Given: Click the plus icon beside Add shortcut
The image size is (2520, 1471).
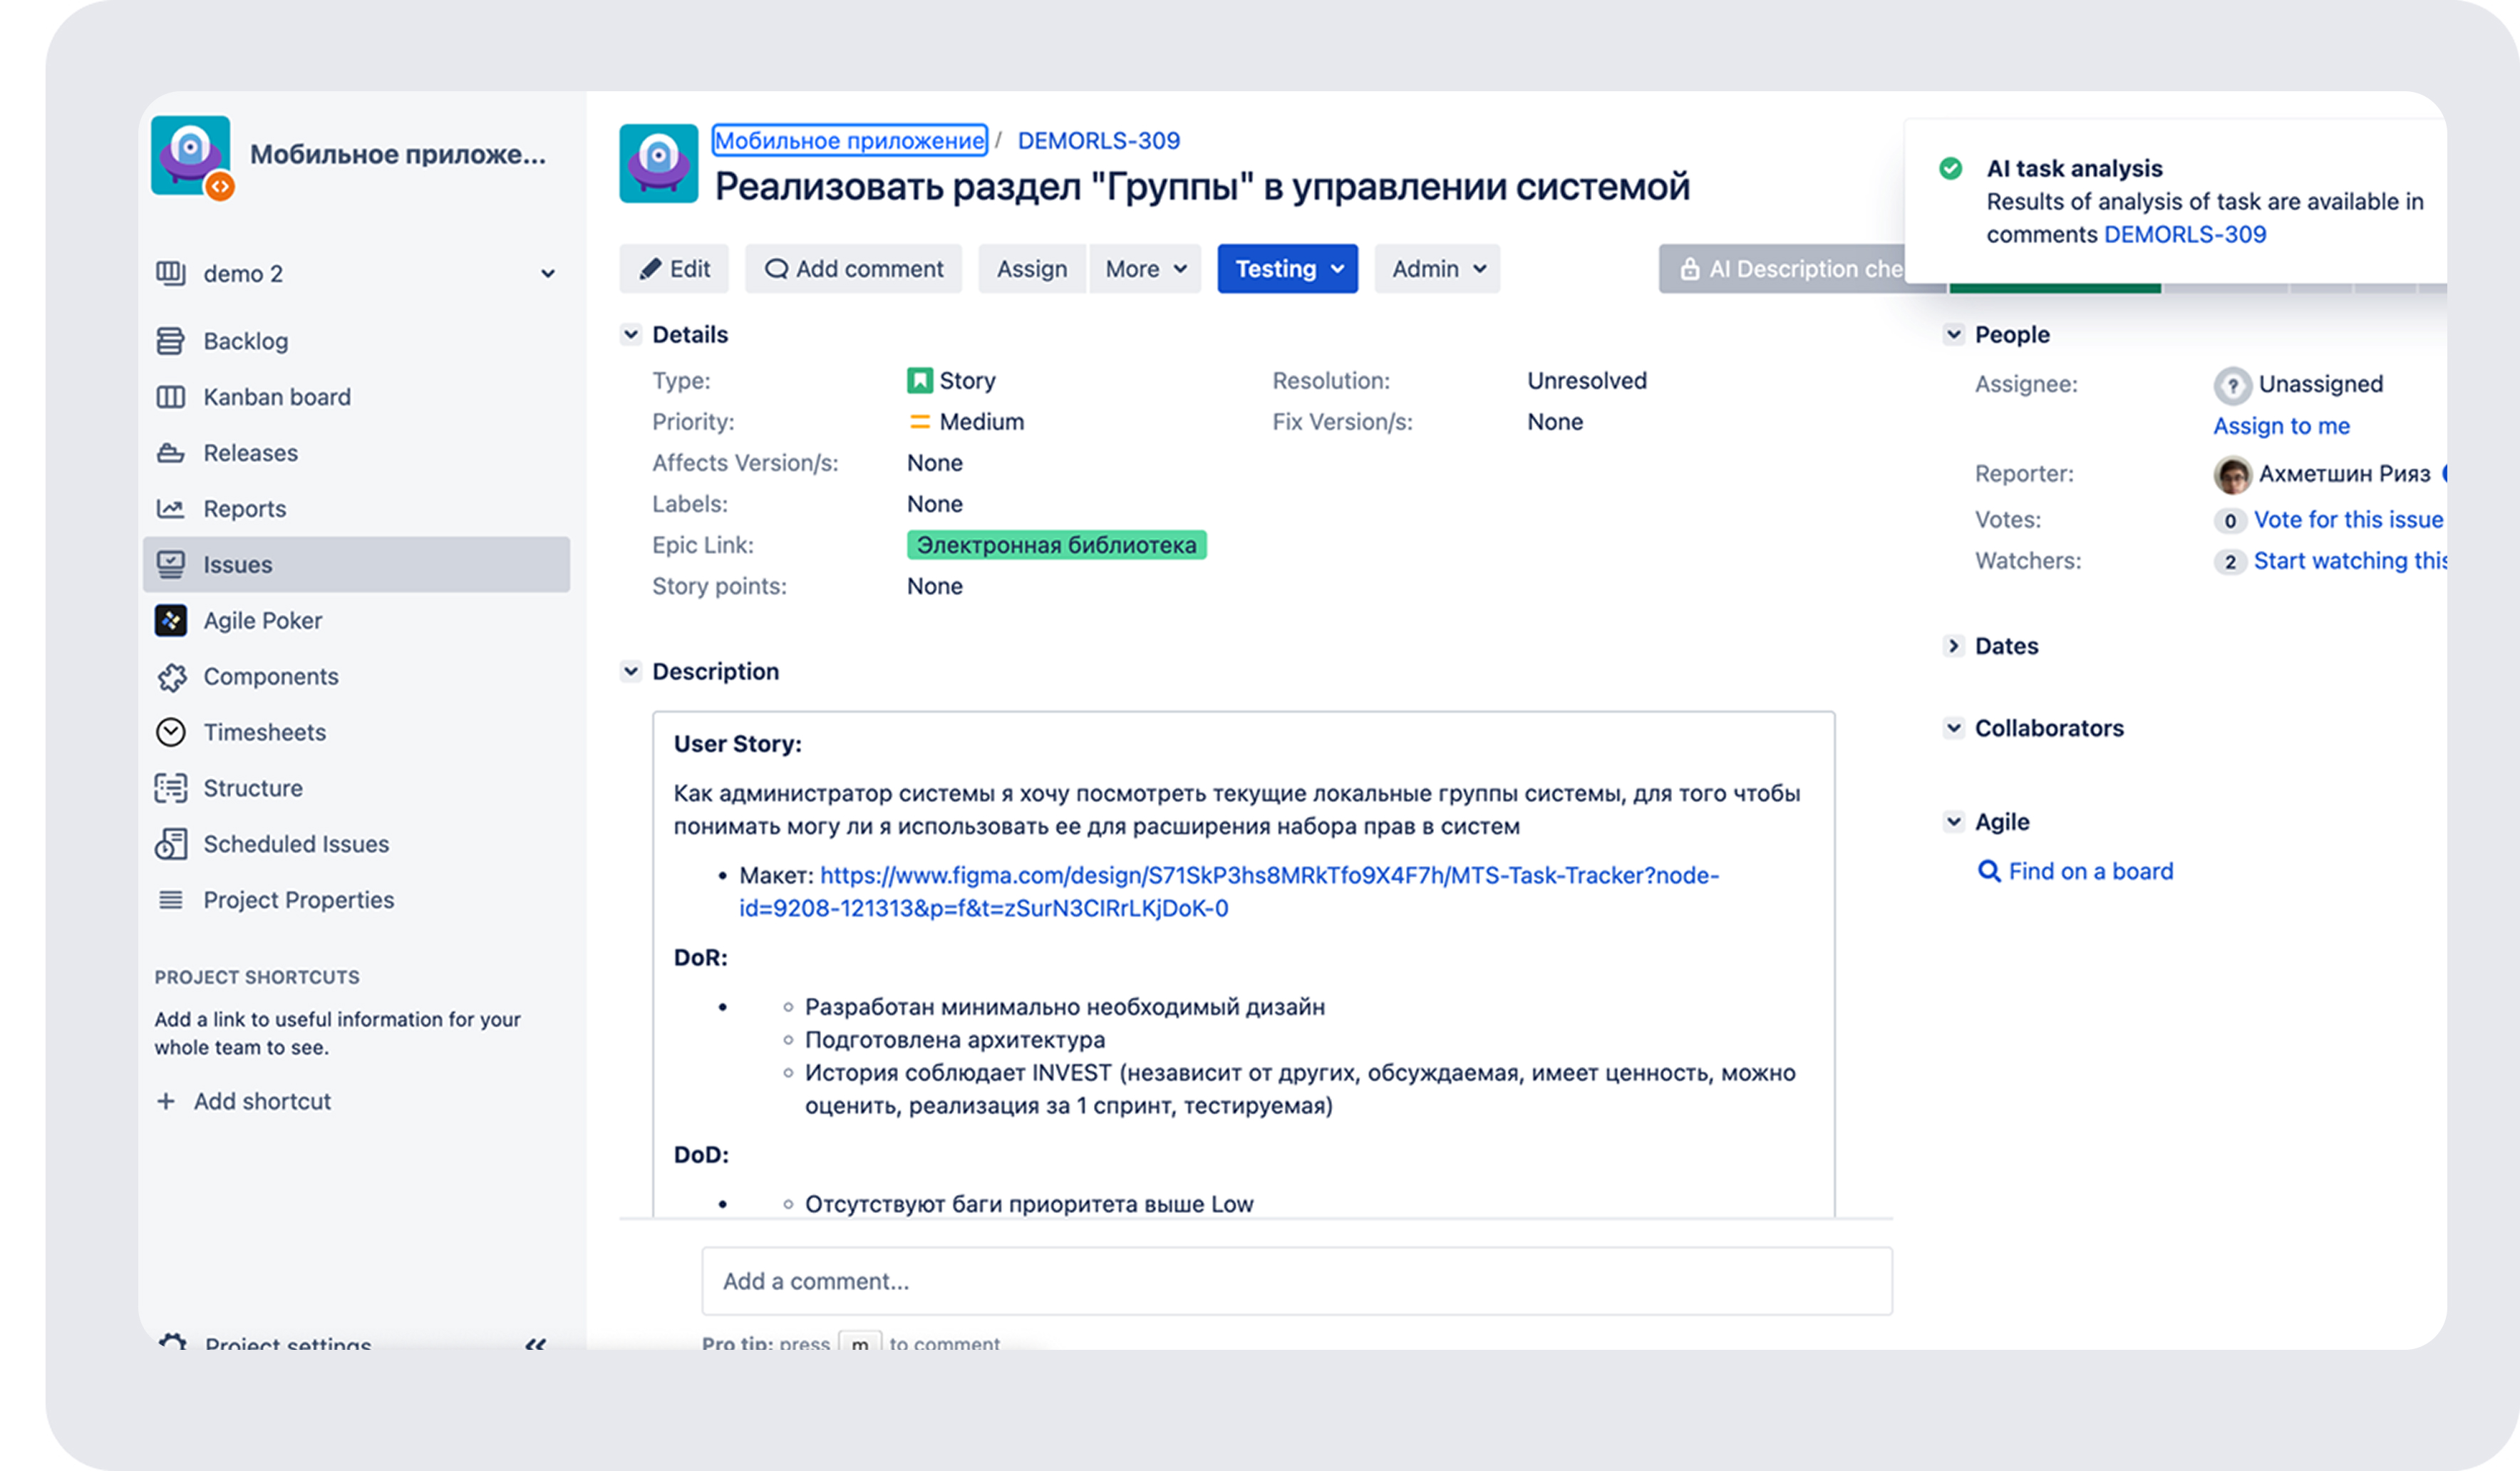Looking at the screenshot, I should [166, 1101].
